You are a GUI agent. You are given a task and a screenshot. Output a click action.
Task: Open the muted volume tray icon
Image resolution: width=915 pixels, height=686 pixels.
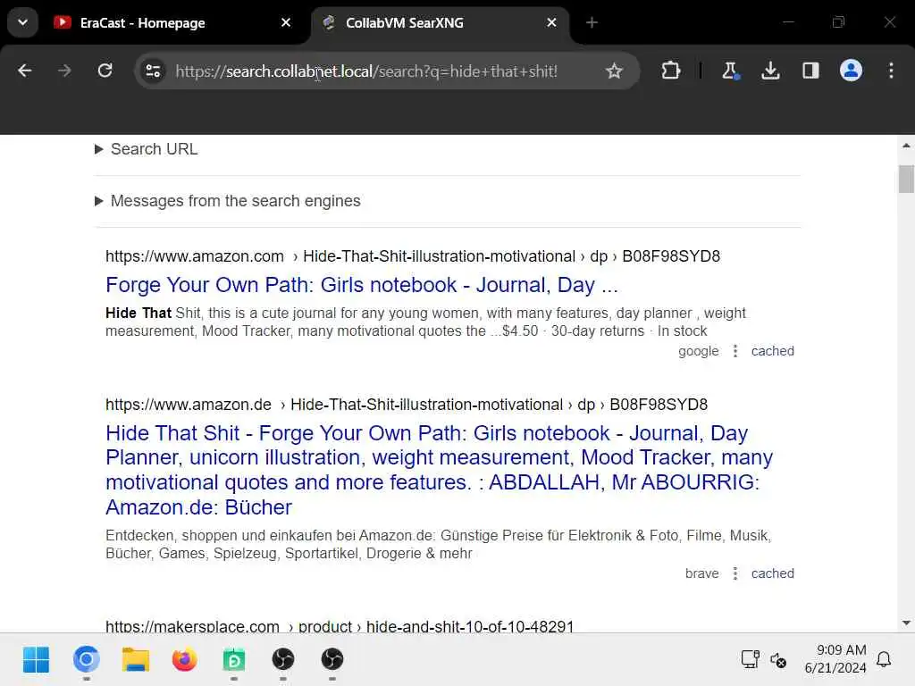778,660
